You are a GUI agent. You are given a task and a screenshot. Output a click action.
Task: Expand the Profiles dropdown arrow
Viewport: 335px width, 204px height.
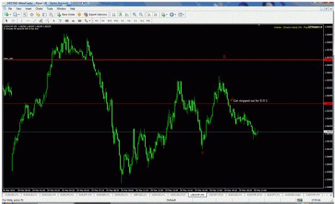point(19,14)
